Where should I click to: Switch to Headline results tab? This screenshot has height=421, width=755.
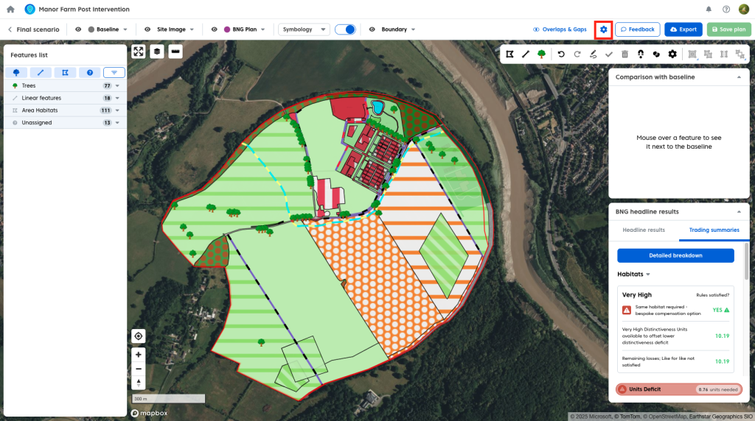click(x=644, y=230)
